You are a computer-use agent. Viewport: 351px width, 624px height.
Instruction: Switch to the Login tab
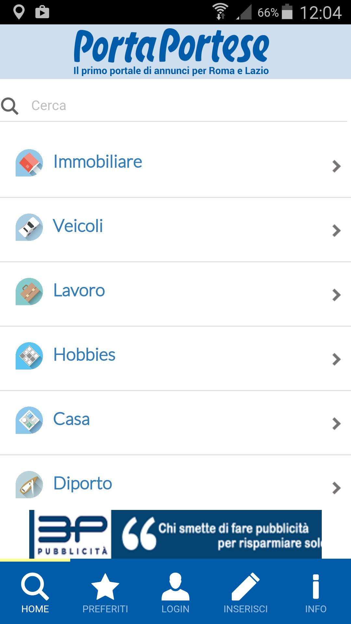click(175, 593)
